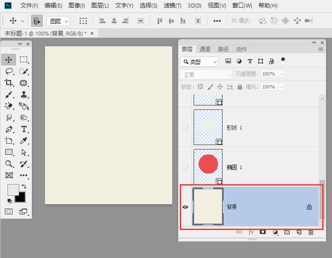Click the foreground color swatch

tap(12, 189)
